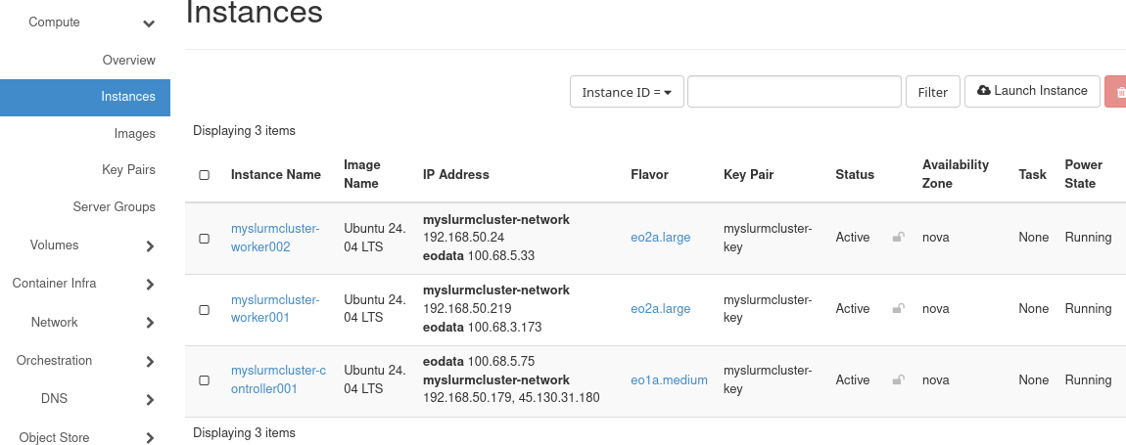
Task: Click the Instance Name column header
Action: pos(276,174)
